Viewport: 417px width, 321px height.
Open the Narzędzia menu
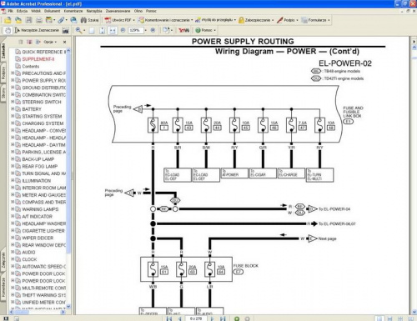tap(94, 11)
